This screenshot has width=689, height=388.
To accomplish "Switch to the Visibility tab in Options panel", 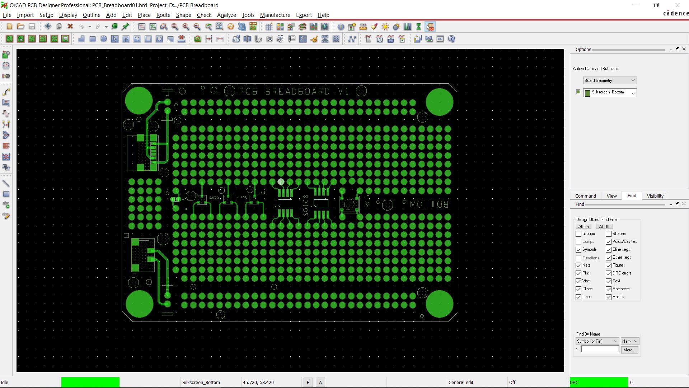I will [655, 196].
